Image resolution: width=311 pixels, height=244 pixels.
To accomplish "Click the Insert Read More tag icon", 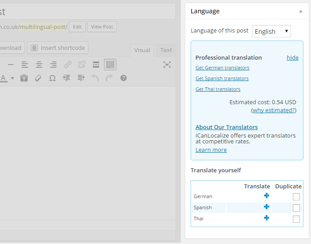I will coord(96,65).
